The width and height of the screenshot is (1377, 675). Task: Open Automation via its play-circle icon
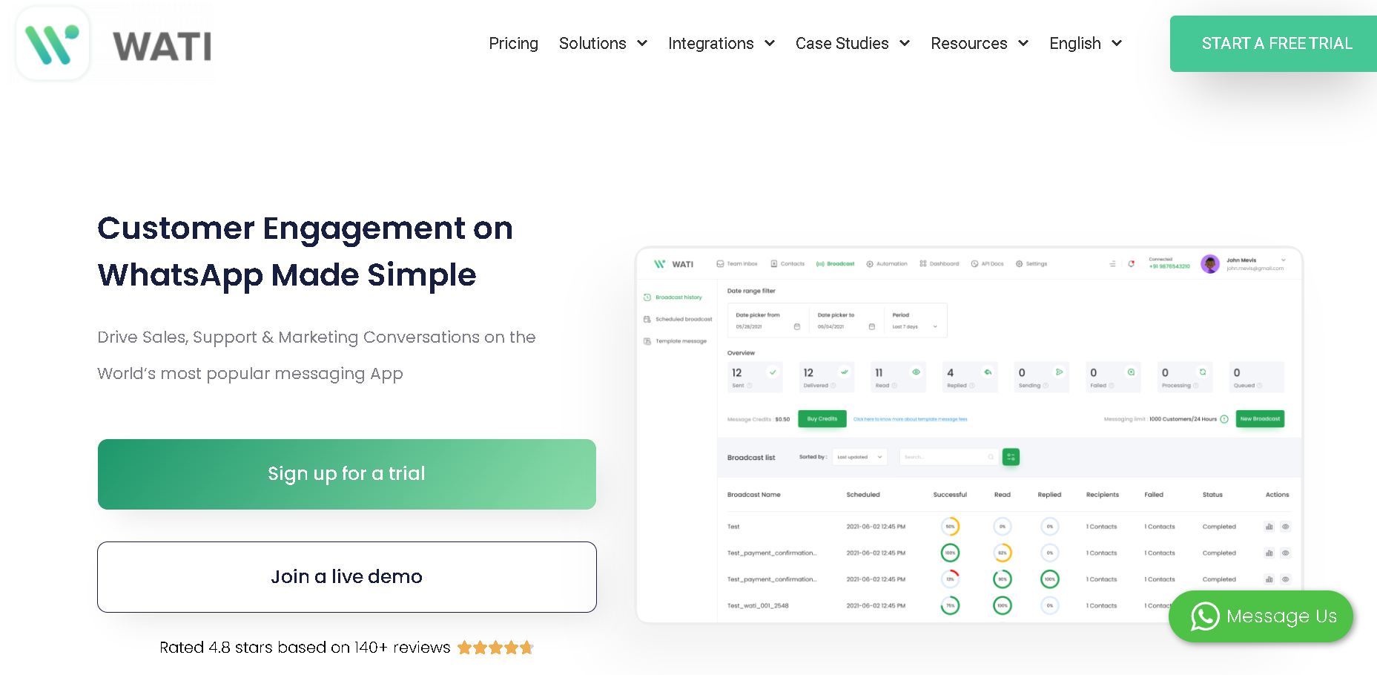pos(868,263)
